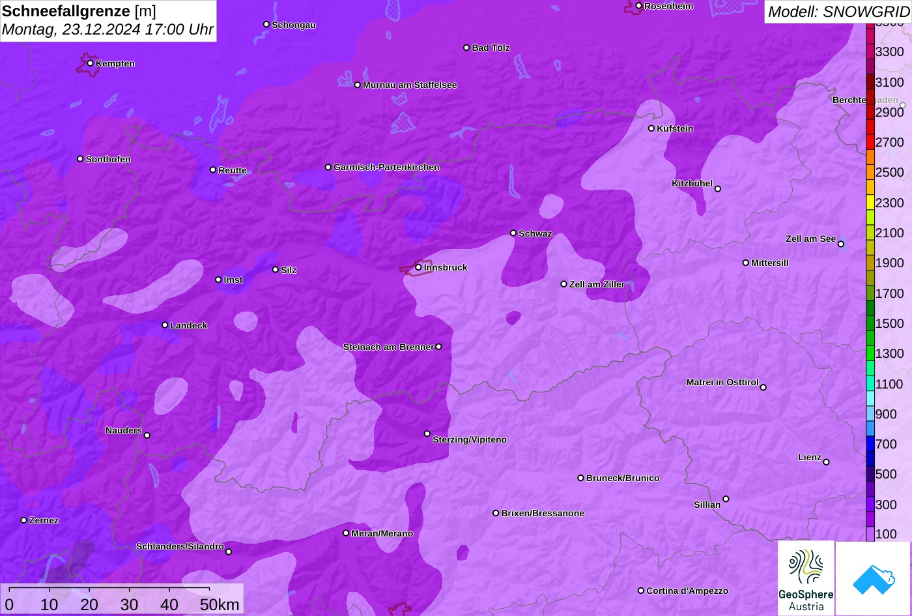The width and height of the screenshot is (912, 616).
Task: Click the Kitzbühel location marker
Action: click(718, 189)
